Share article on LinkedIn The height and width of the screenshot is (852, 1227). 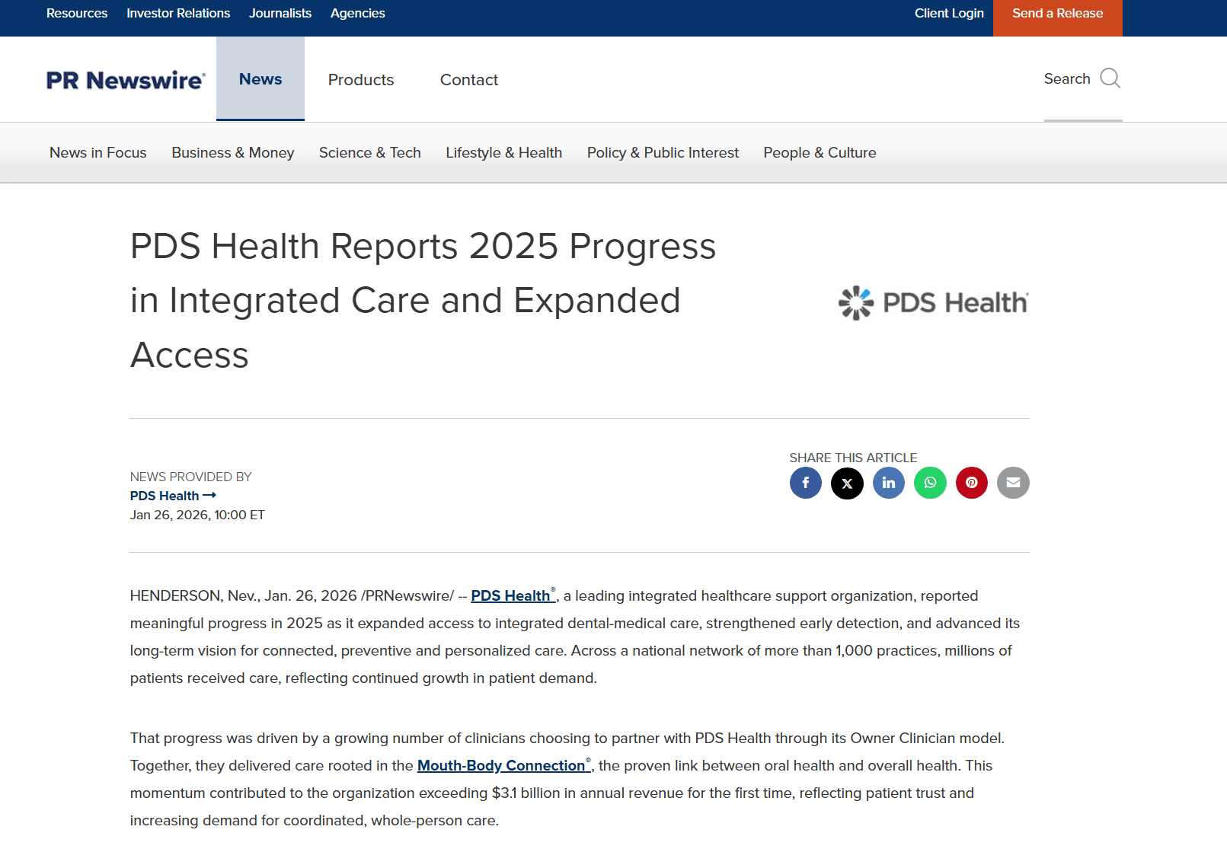coord(889,483)
